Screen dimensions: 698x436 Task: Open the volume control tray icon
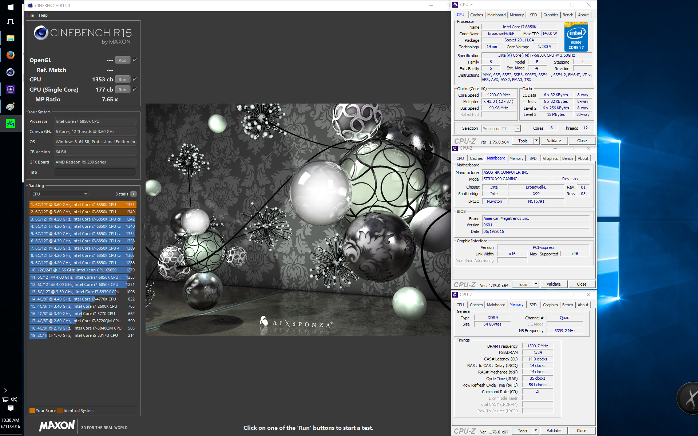tap(15, 399)
